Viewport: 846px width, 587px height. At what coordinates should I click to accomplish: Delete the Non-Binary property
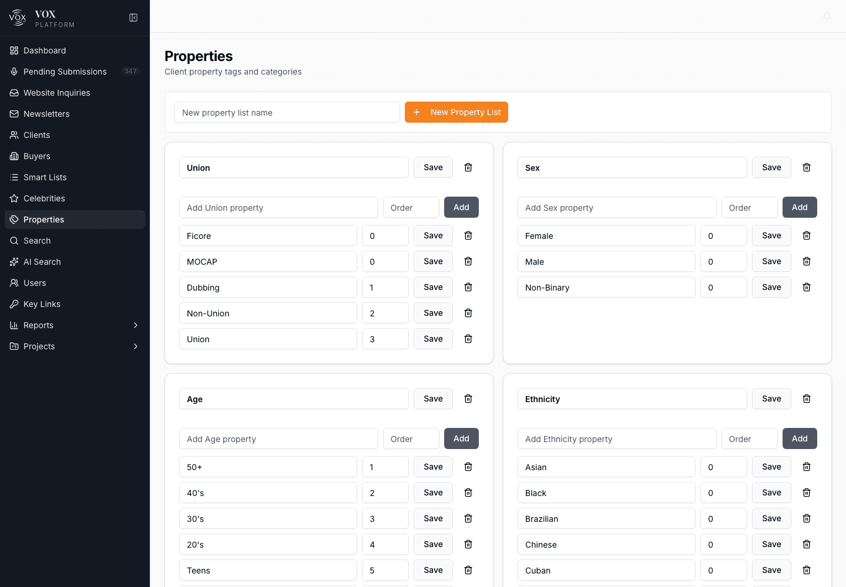click(807, 287)
